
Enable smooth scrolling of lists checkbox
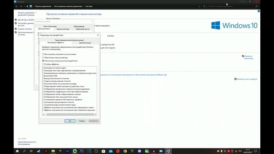coord(43,81)
